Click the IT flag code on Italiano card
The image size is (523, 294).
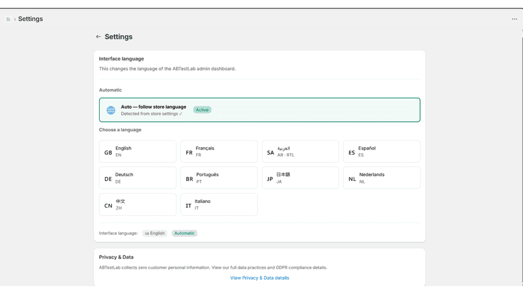tap(188, 206)
